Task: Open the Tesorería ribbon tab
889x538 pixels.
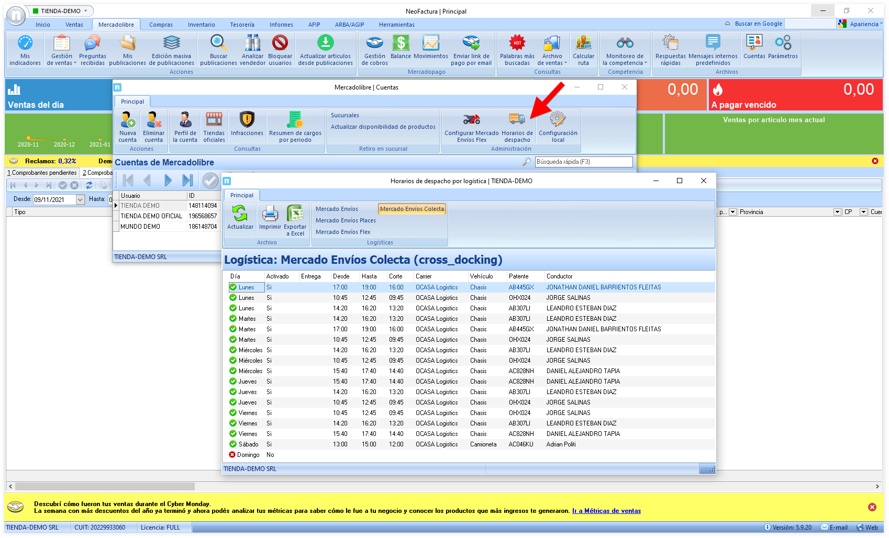Action: [242, 25]
